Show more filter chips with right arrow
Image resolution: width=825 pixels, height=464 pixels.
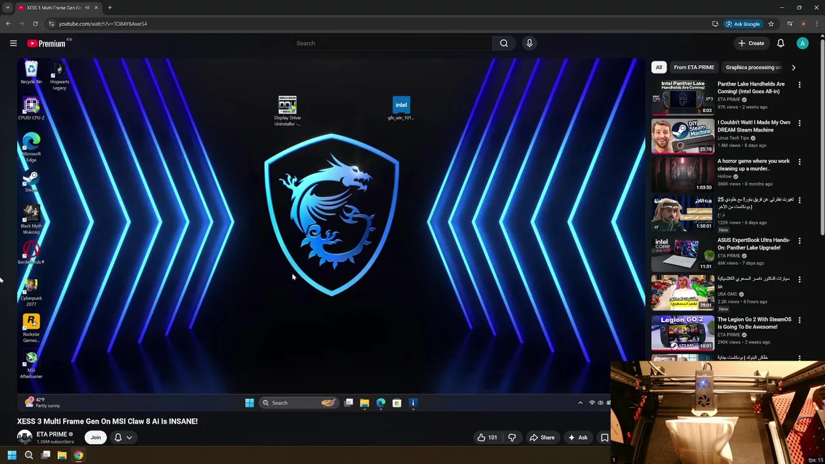793,67
